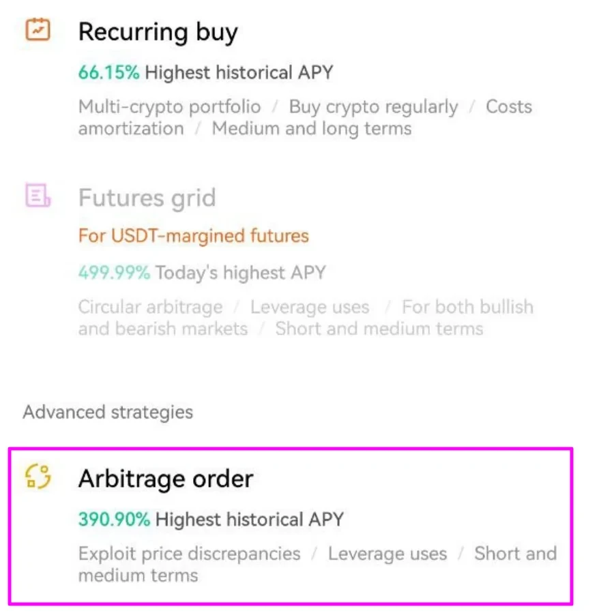Click the 66.15% Highest historical APY text
This screenshot has width=601, height=615.
click(x=205, y=72)
